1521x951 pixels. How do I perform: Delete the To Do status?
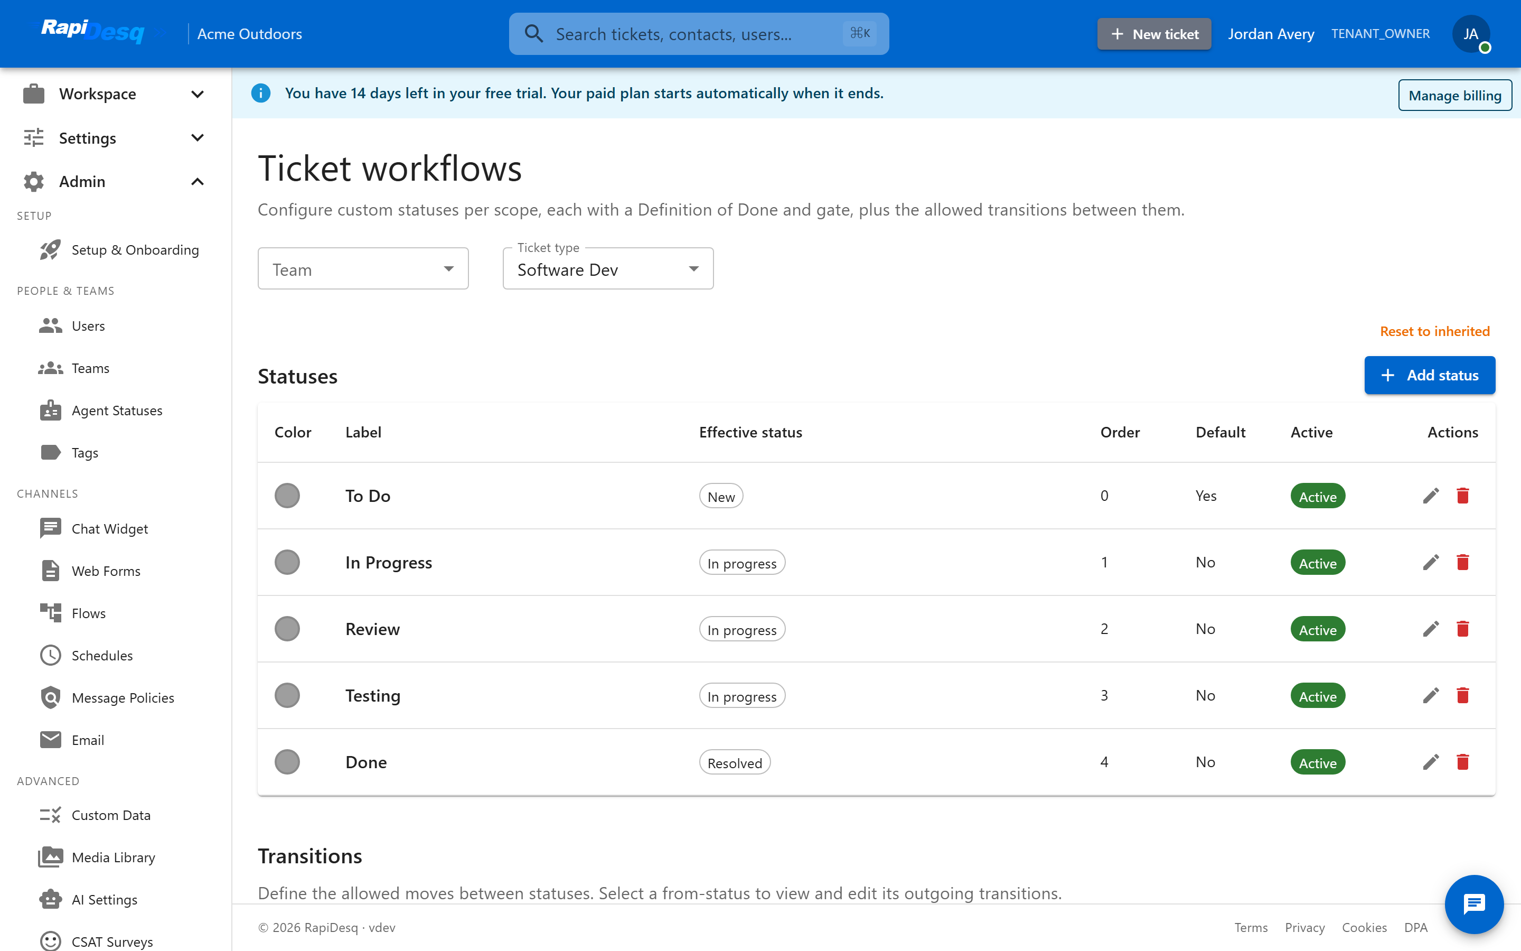click(1463, 496)
